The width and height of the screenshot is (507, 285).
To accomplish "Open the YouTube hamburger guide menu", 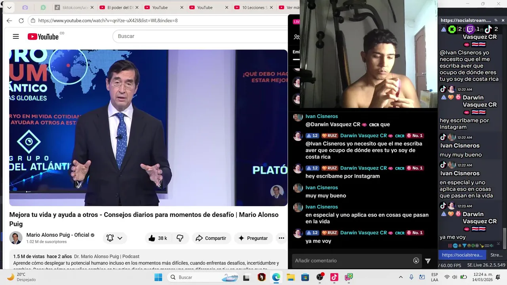I will click(16, 36).
